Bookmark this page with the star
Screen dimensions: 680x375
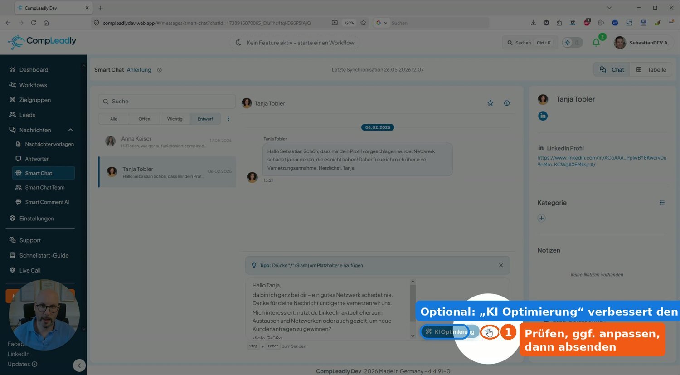tap(363, 23)
